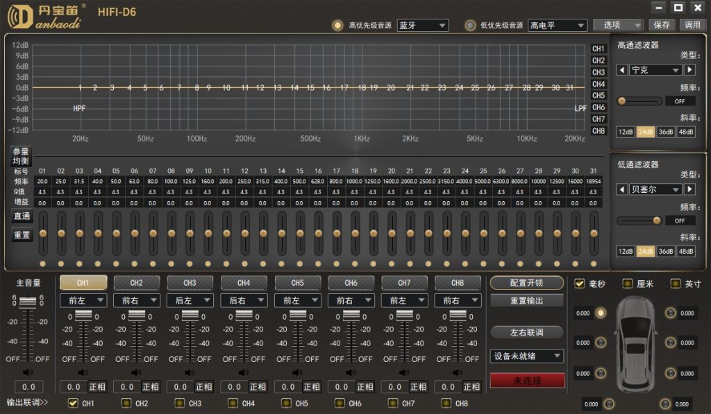Open the CH1 前左 position dropdown
Screen dimensions: 711x414
tap(83, 300)
